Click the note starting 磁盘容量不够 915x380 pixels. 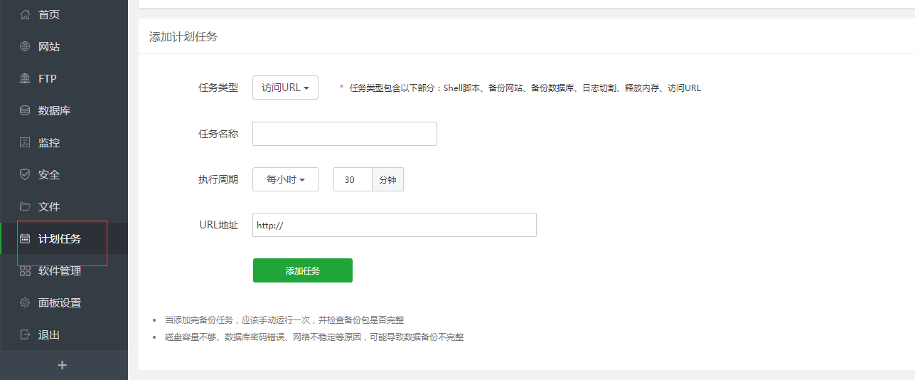point(314,337)
